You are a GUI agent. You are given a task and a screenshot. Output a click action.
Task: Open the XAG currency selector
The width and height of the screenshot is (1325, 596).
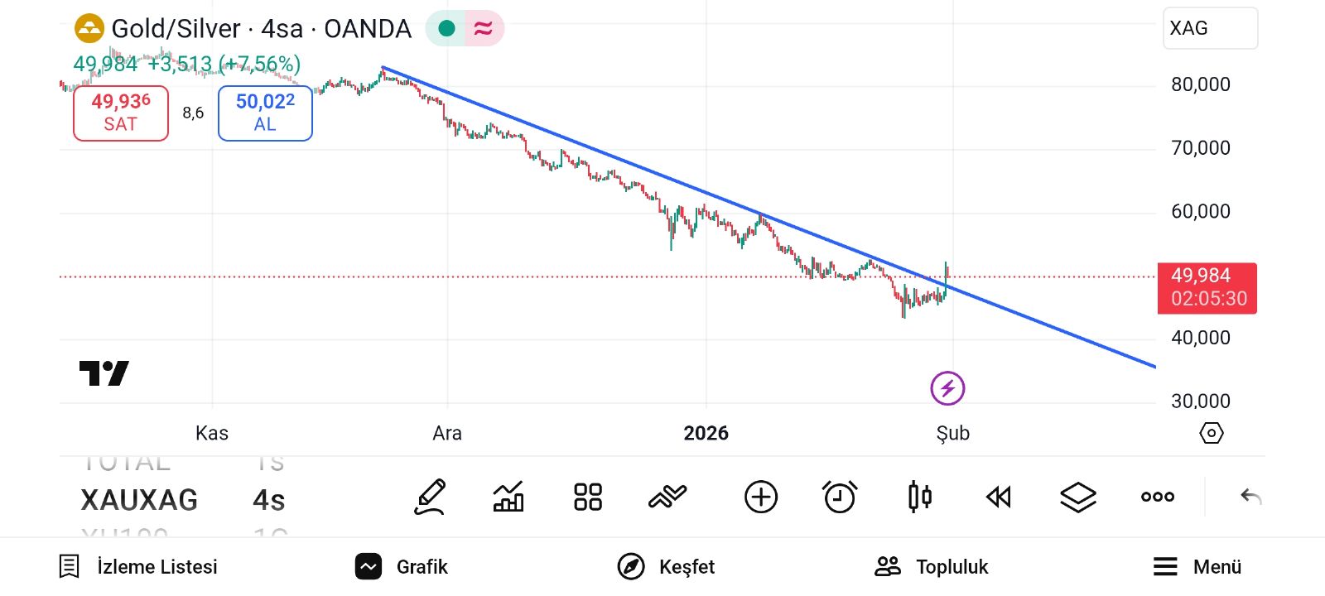pyautogui.click(x=1210, y=28)
